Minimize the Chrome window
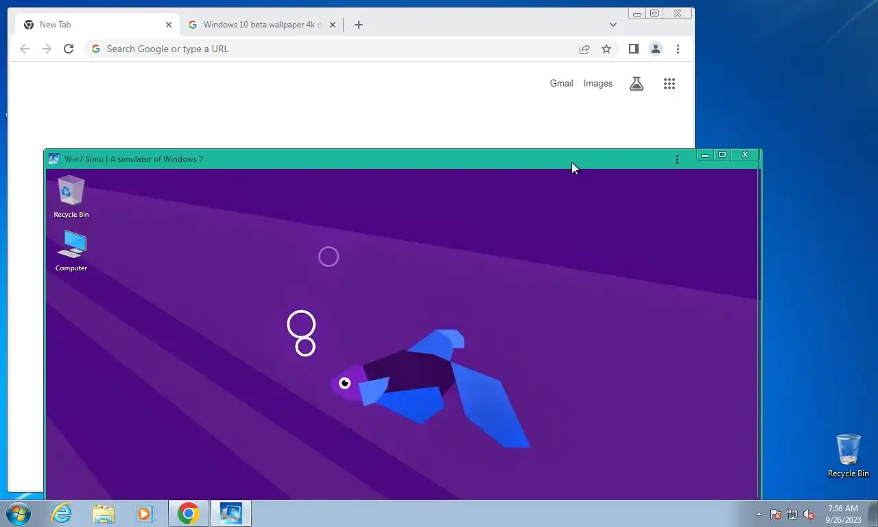The image size is (878, 527). click(x=637, y=14)
